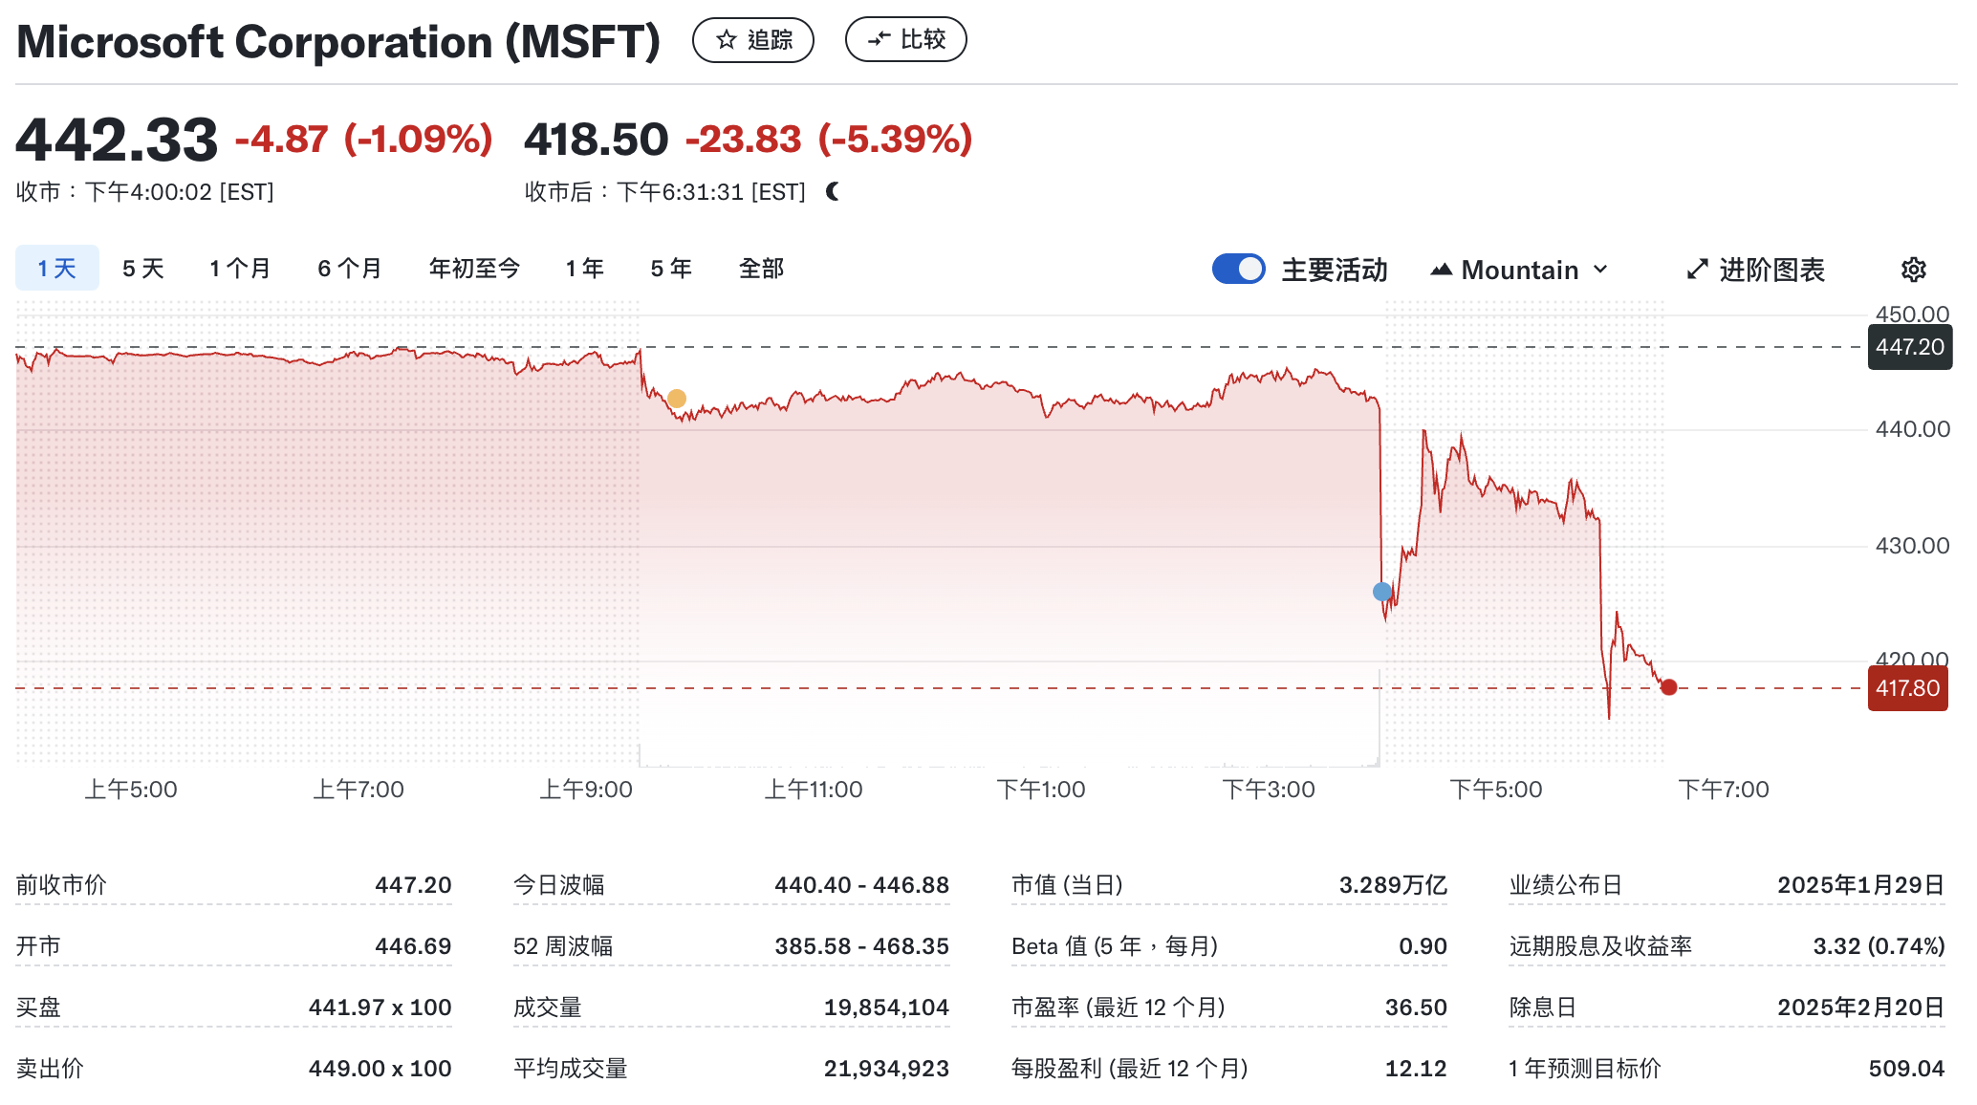Open chart settings via the gear icon
This screenshot has width=1977, height=1105.
1913,270
